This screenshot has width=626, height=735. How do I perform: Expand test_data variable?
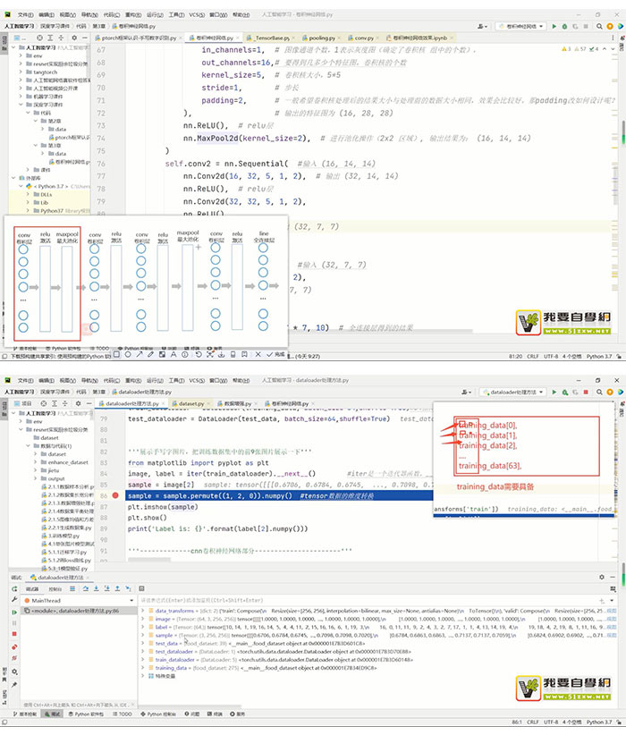(143, 643)
